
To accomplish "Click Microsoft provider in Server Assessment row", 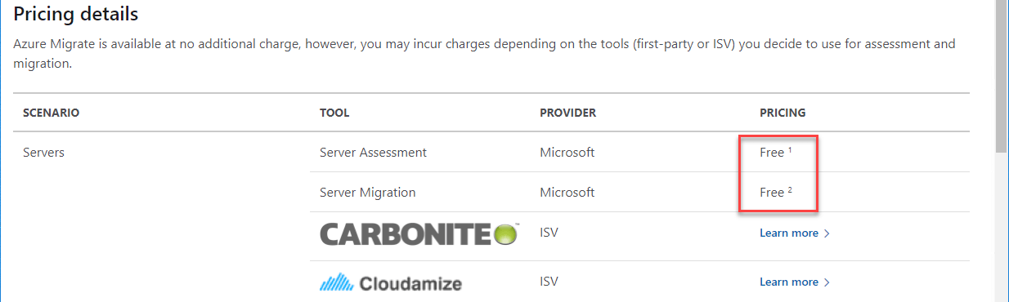I will pos(567,153).
